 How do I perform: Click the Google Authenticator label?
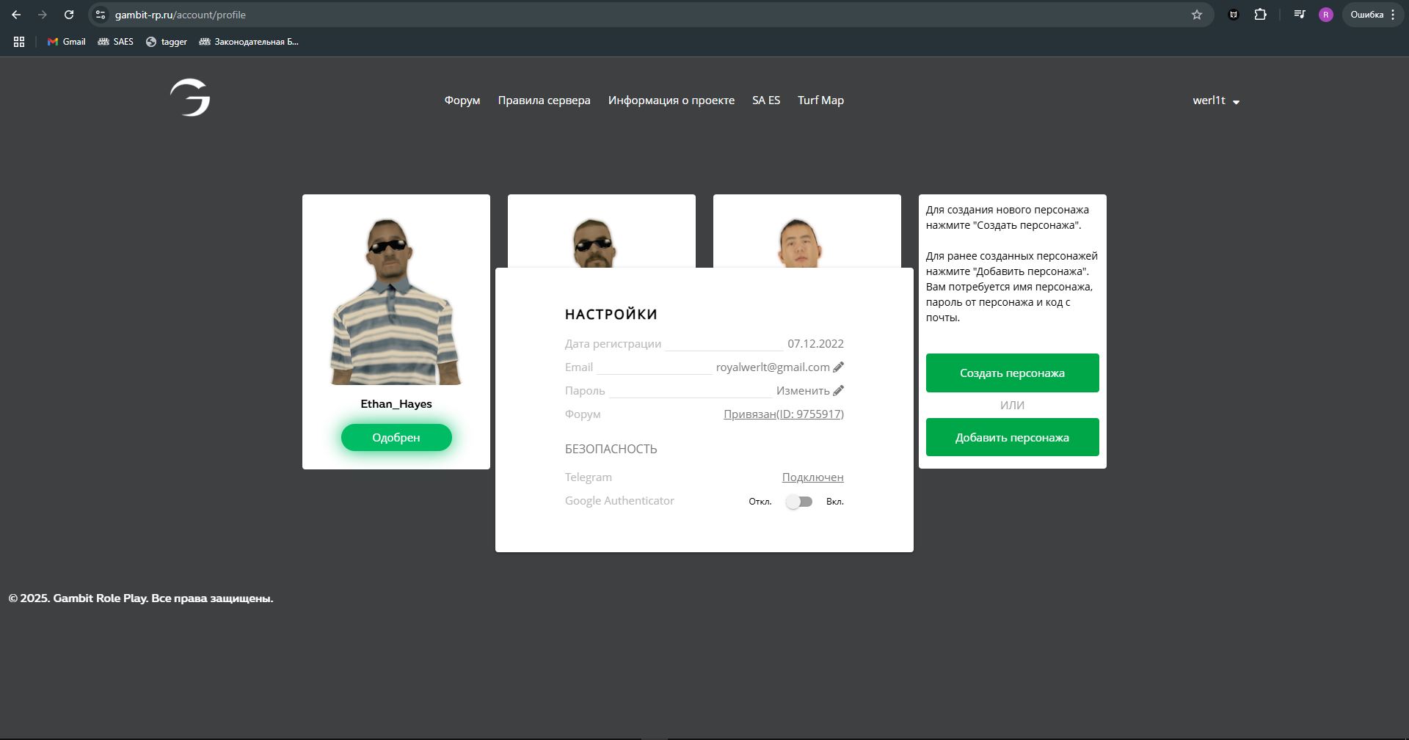click(x=619, y=501)
